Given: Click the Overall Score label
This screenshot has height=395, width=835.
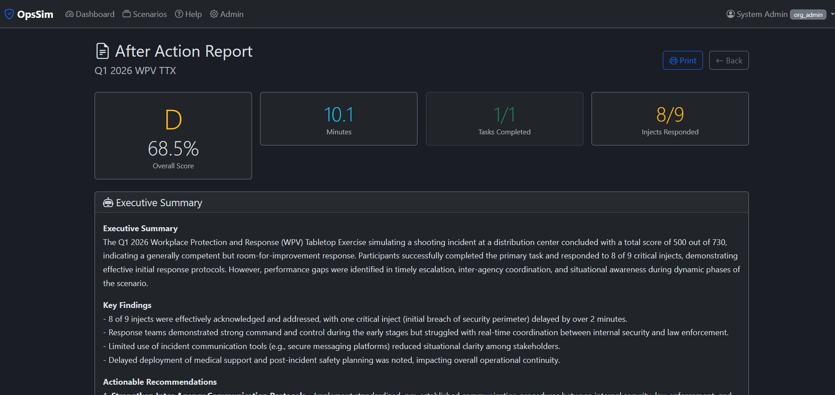Looking at the screenshot, I should [x=173, y=166].
